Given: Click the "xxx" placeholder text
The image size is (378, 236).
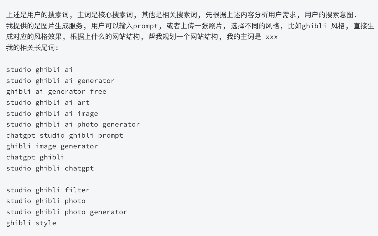Looking at the screenshot, I should click(x=271, y=37).
